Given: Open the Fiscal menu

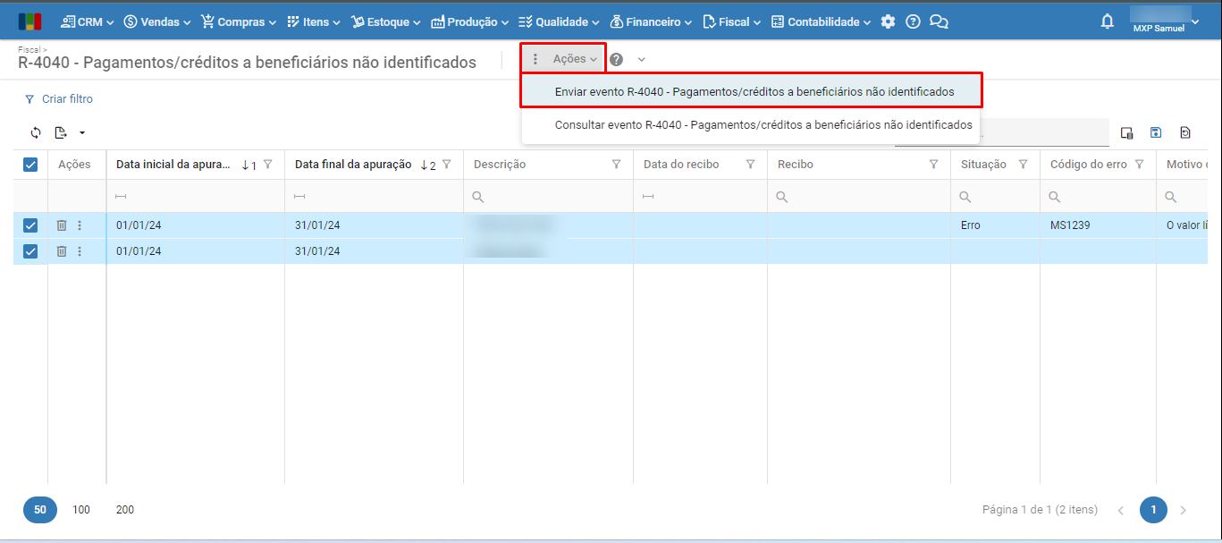Looking at the screenshot, I should coord(732,21).
